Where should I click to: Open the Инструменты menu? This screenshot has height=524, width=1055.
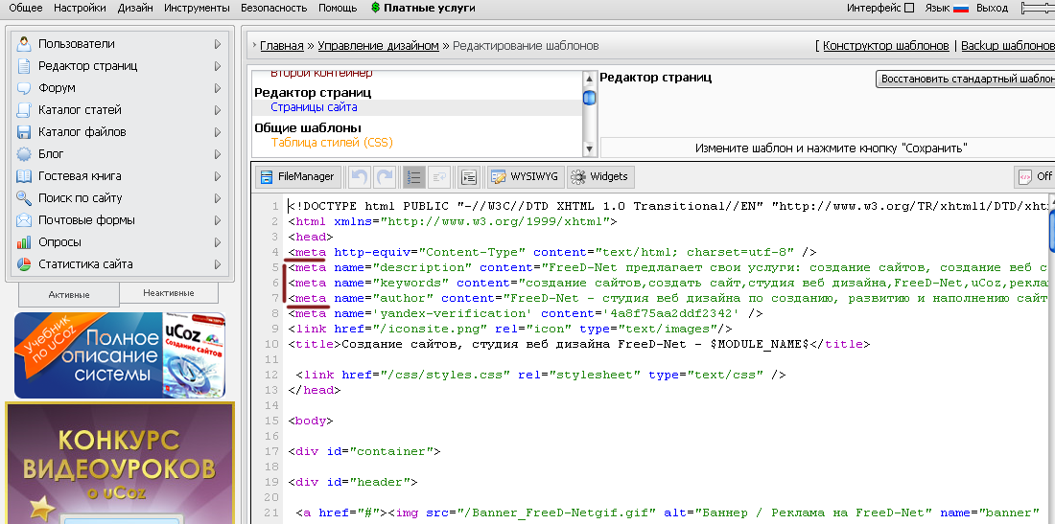198,8
